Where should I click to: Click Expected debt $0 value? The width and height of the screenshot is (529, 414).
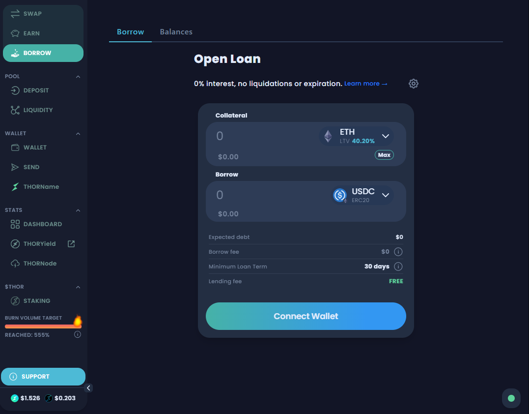tap(399, 237)
